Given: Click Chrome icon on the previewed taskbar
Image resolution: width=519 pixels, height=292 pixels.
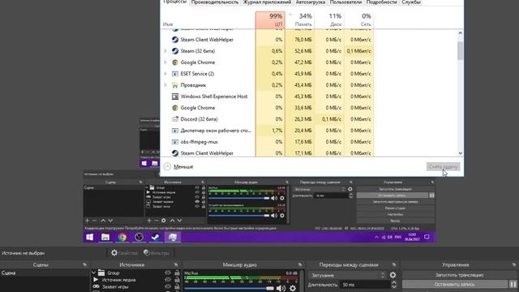Looking at the screenshot, I should click(122, 237).
